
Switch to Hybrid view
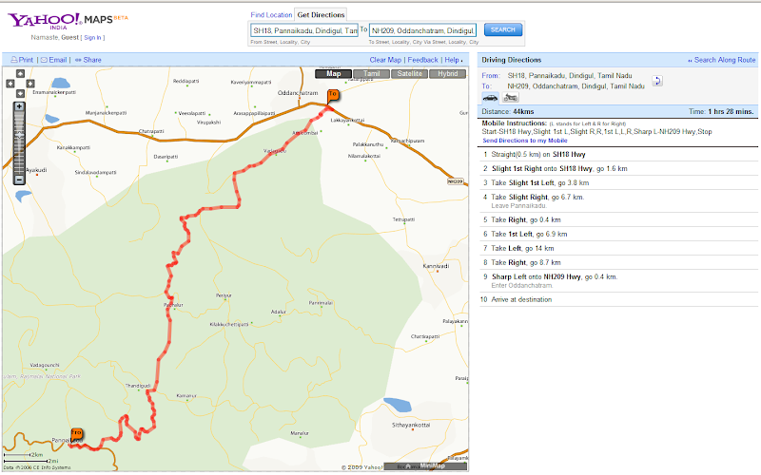(447, 74)
